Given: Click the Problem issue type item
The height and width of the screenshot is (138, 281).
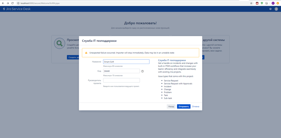Looking at the screenshot, I should click(168, 92).
